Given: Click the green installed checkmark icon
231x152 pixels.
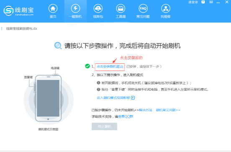Looking at the screenshot, I should tap(87, 66).
